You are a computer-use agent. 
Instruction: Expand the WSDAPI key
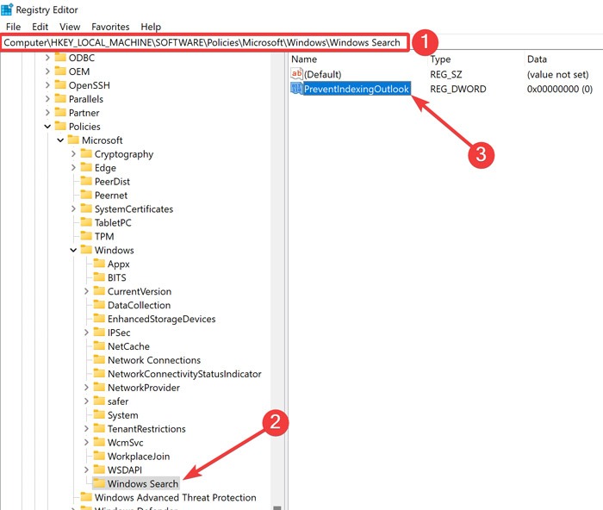(x=86, y=470)
